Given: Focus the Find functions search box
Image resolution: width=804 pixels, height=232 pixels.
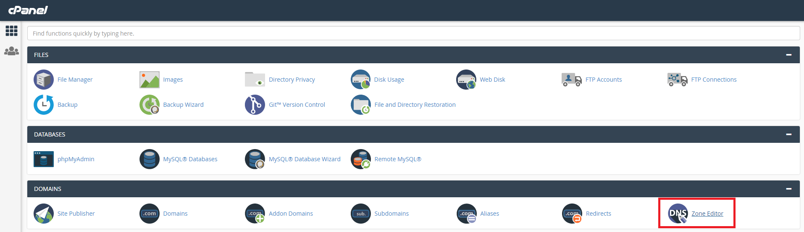Looking at the screenshot, I should pyautogui.click(x=413, y=33).
